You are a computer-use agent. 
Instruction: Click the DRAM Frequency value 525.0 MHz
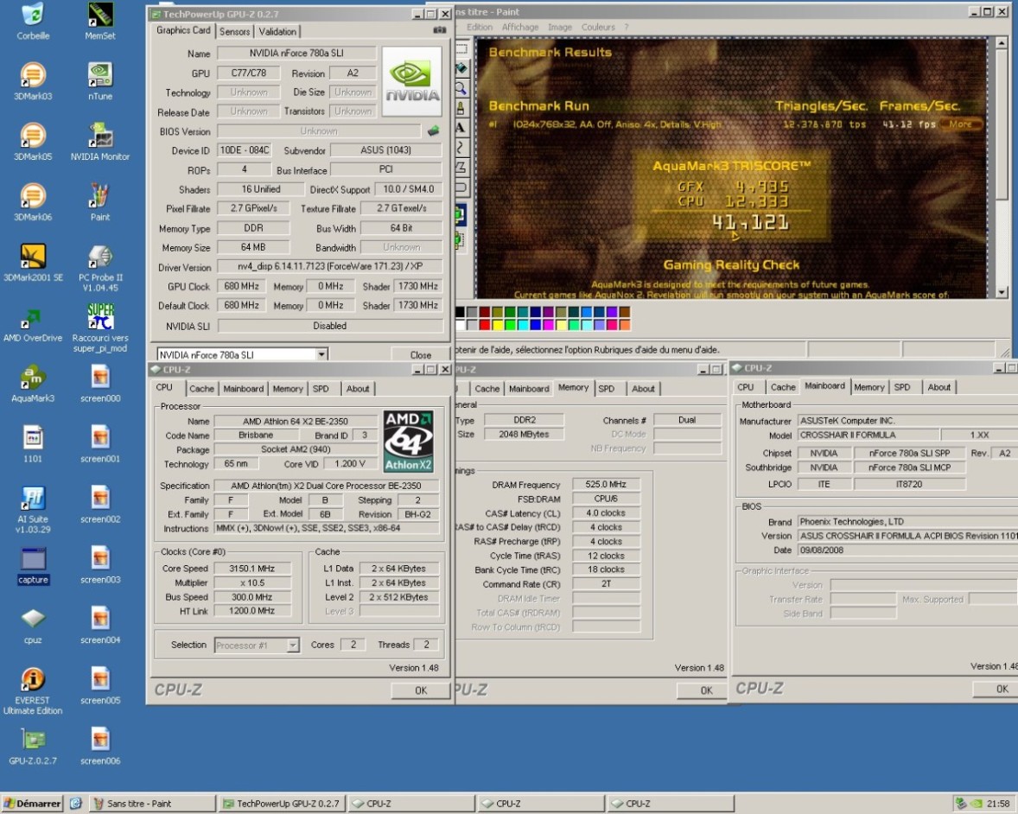(606, 484)
